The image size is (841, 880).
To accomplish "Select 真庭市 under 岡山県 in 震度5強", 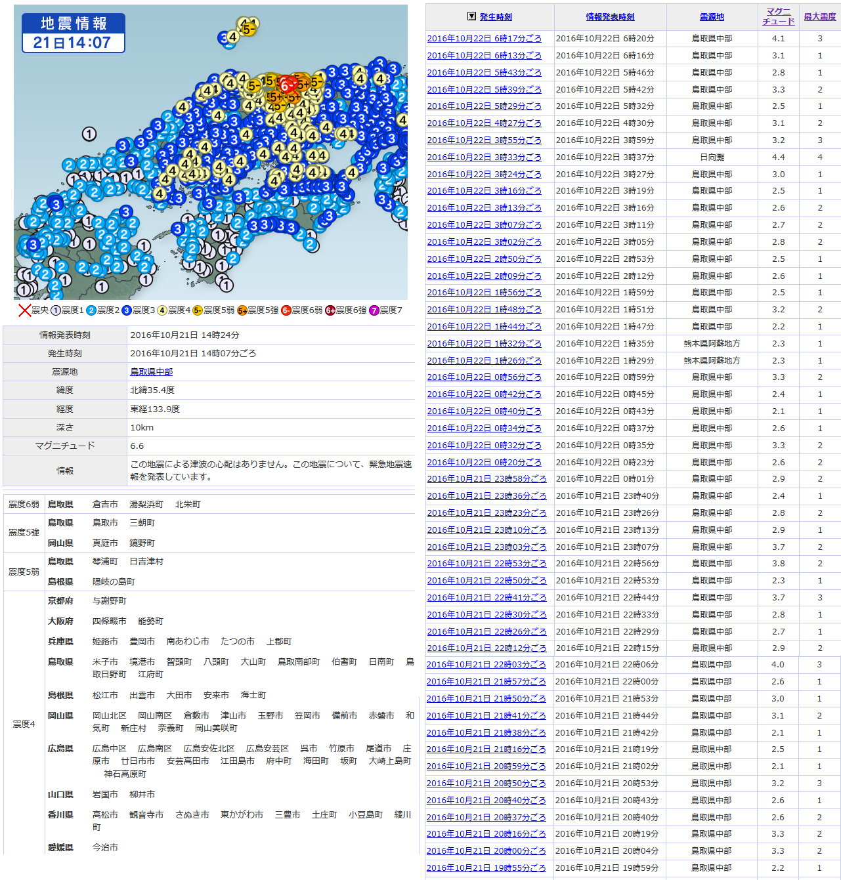I will tap(105, 543).
